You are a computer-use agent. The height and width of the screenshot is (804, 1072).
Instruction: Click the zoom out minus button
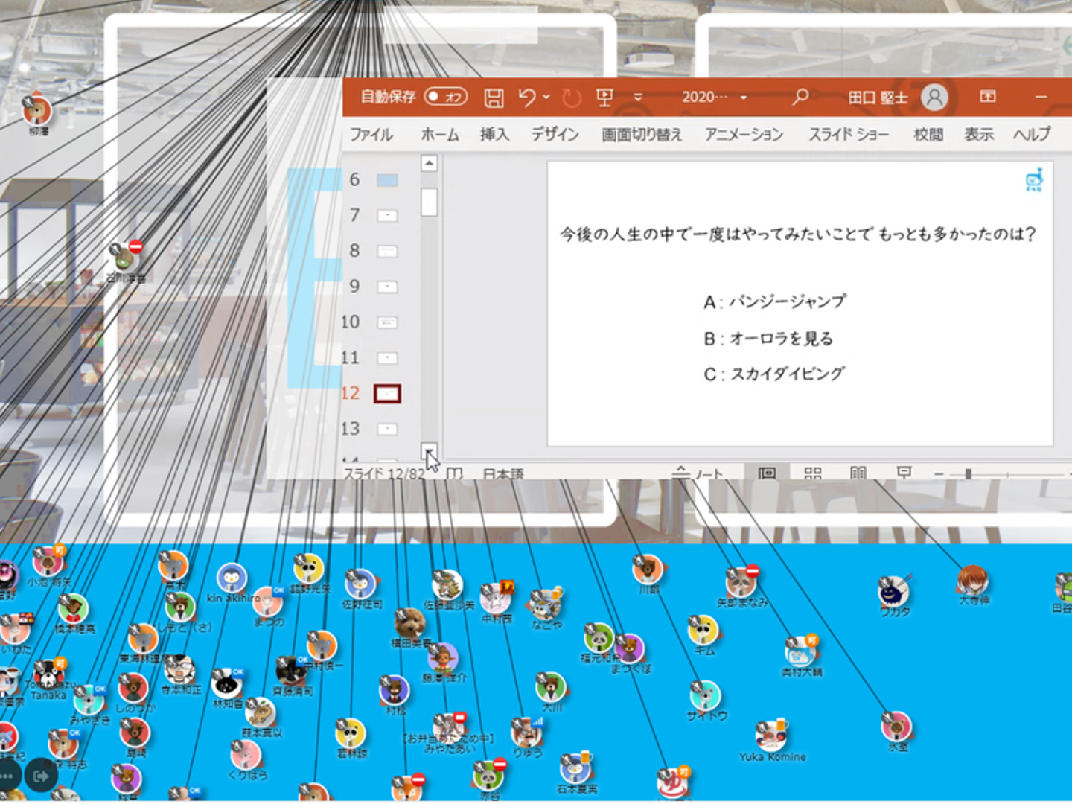pos(939,473)
